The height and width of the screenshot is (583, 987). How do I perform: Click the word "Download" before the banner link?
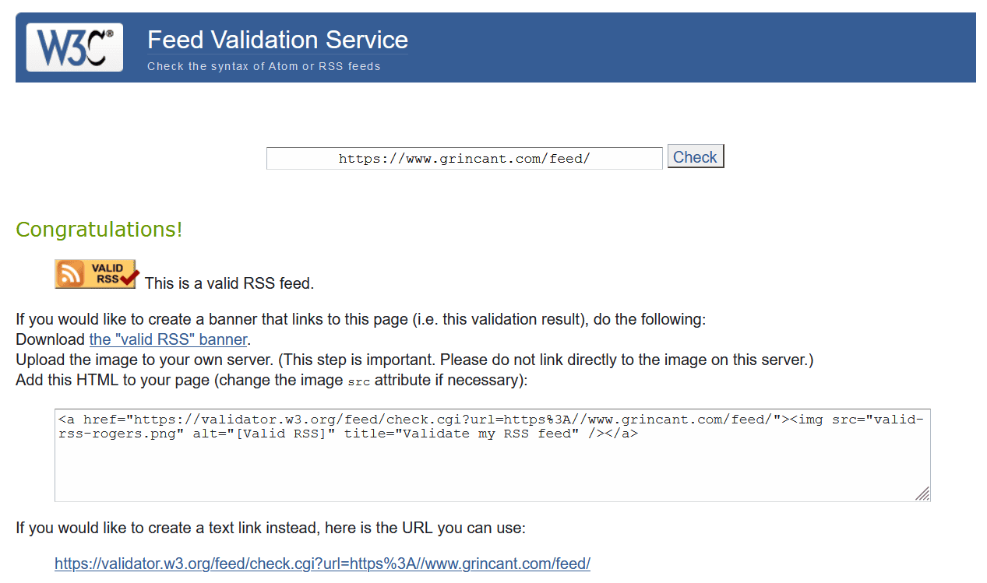pos(51,339)
